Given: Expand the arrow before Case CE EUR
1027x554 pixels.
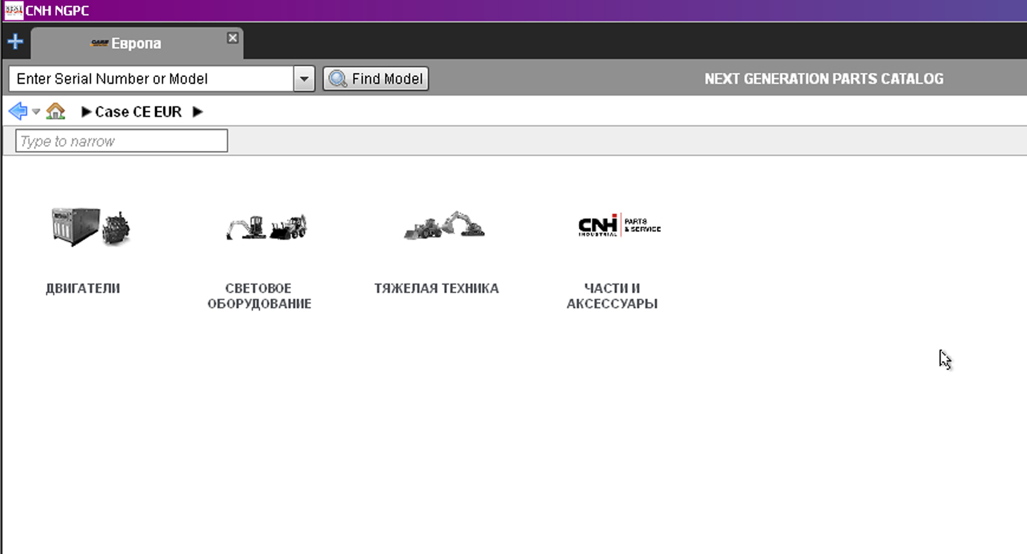Looking at the screenshot, I should tap(86, 112).
